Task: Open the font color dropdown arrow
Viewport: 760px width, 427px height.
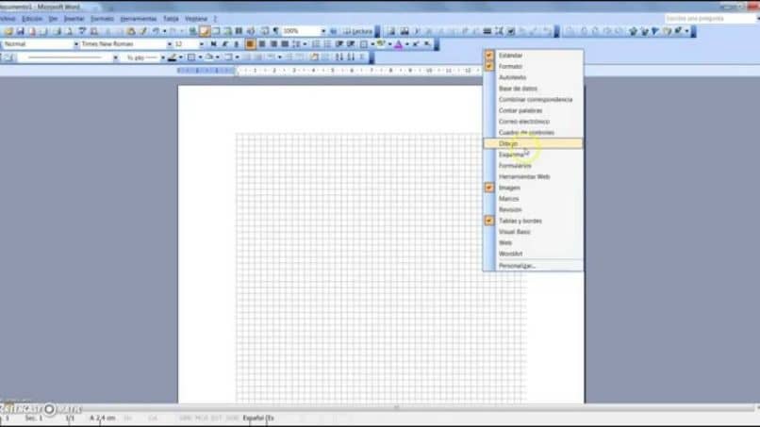Action: click(406, 44)
